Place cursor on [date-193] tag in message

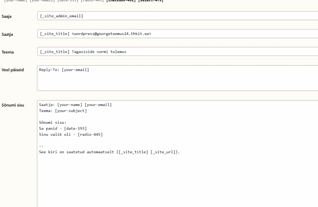[75, 128]
